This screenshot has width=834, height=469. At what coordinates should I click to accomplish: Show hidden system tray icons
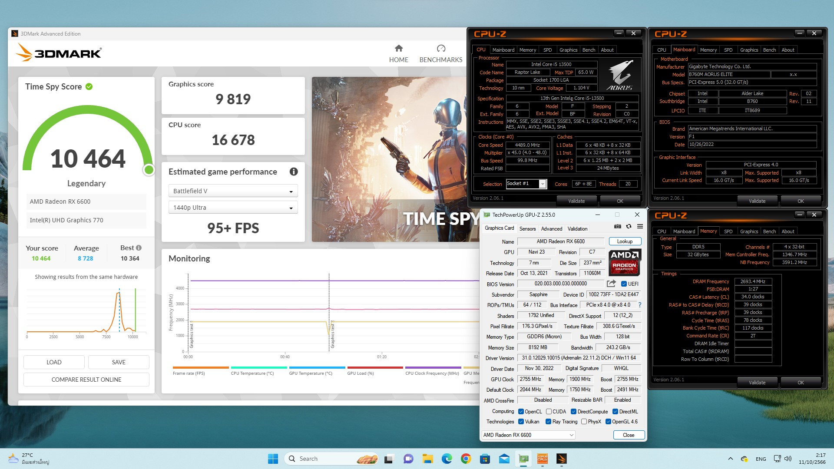(730, 459)
